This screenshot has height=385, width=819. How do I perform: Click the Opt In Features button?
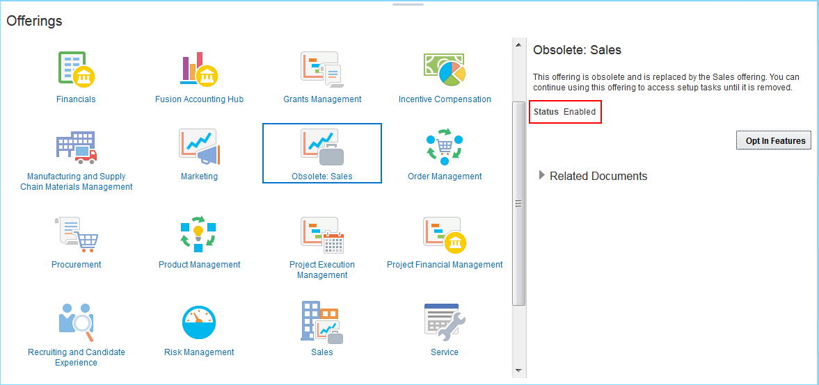pos(774,140)
